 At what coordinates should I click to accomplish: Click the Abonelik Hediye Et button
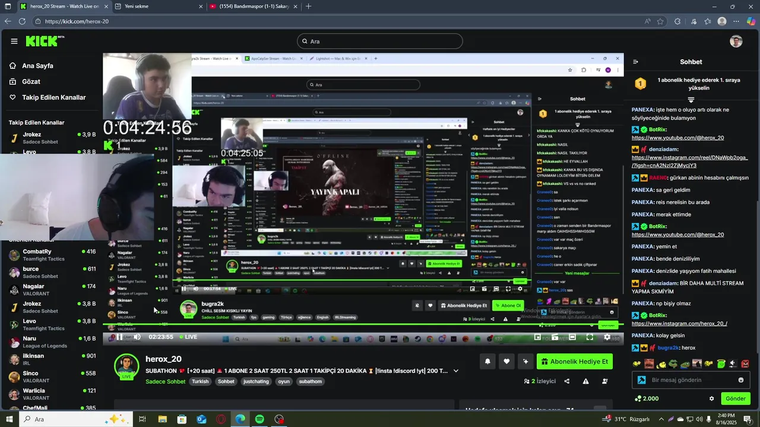575,361
